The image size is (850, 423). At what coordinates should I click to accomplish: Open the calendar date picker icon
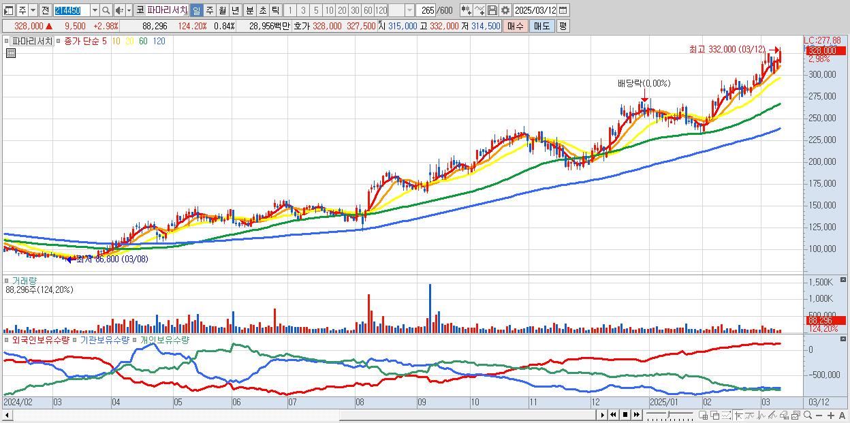pos(563,10)
